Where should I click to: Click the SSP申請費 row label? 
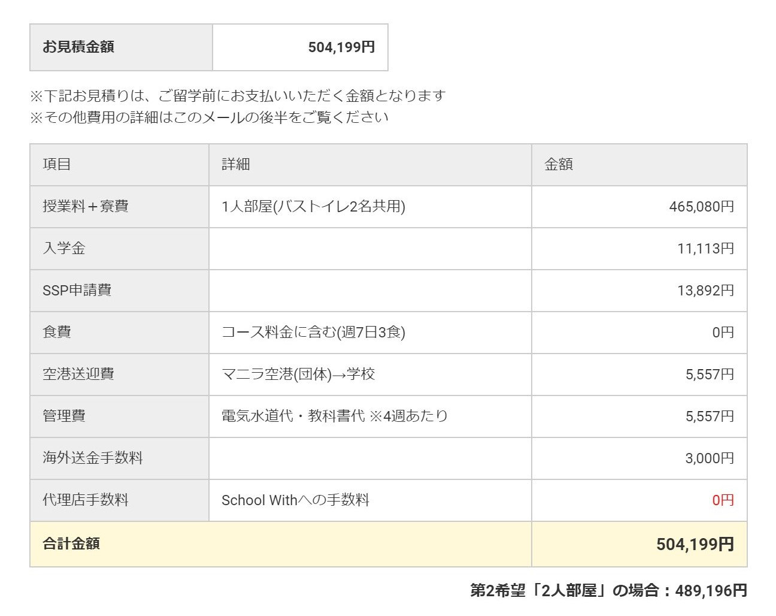coord(72,291)
